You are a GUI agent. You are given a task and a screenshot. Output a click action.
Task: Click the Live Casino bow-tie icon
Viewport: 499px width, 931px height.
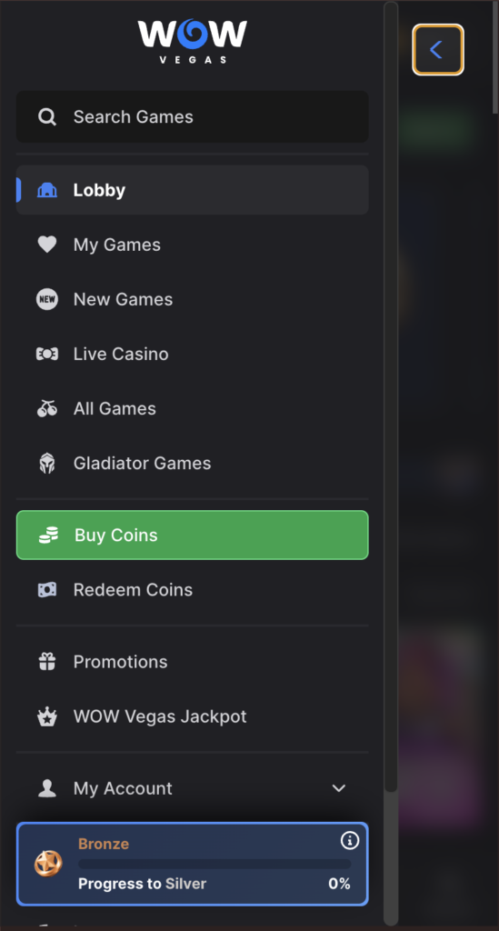coord(47,354)
